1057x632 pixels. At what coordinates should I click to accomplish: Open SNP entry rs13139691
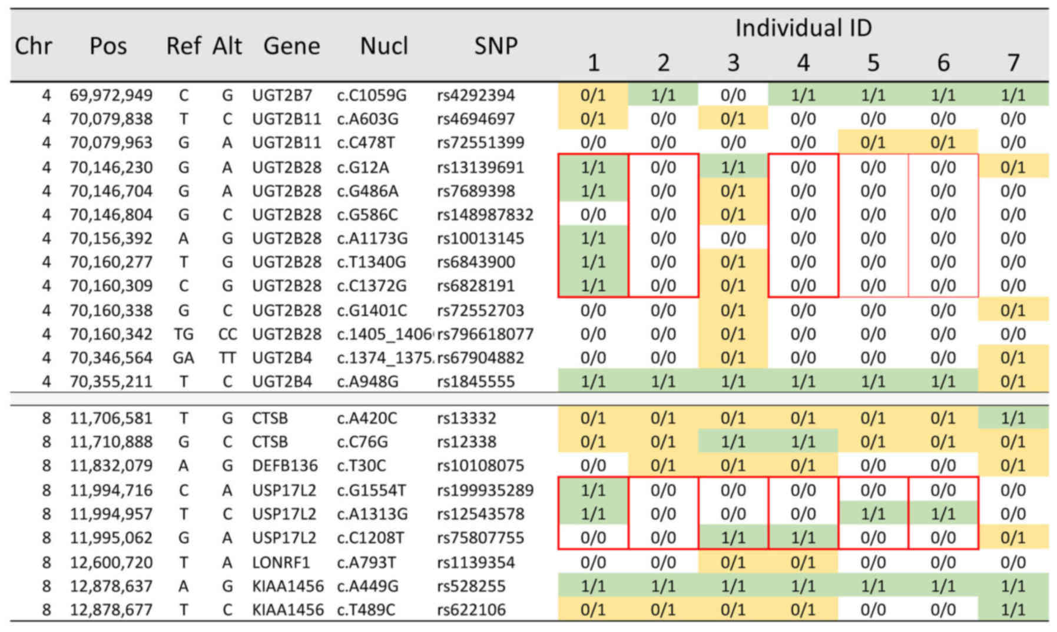[x=480, y=168]
